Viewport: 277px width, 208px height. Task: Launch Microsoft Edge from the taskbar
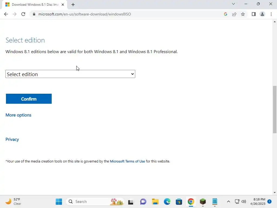(167, 201)
